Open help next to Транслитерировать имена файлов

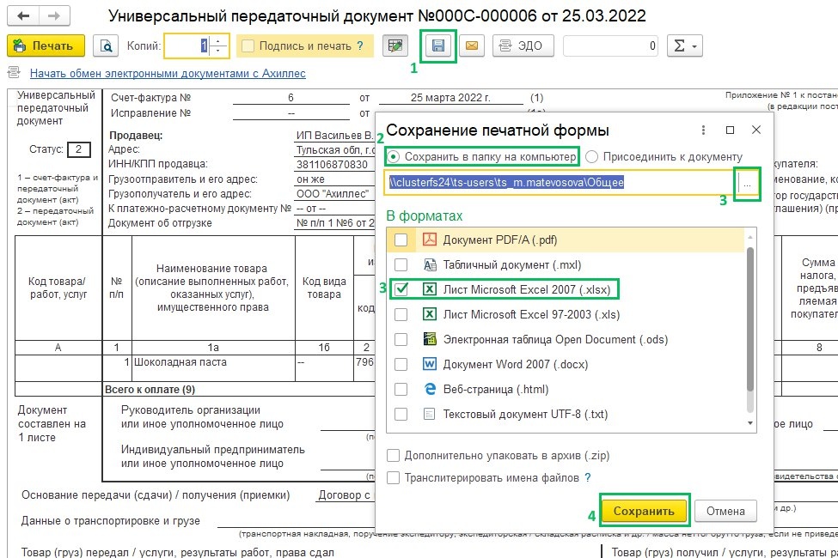[x=588, y=478]
